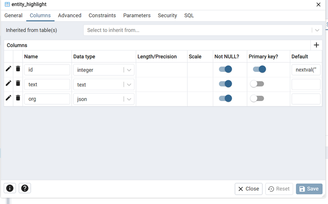Click the org column name field

coord(47,99)
